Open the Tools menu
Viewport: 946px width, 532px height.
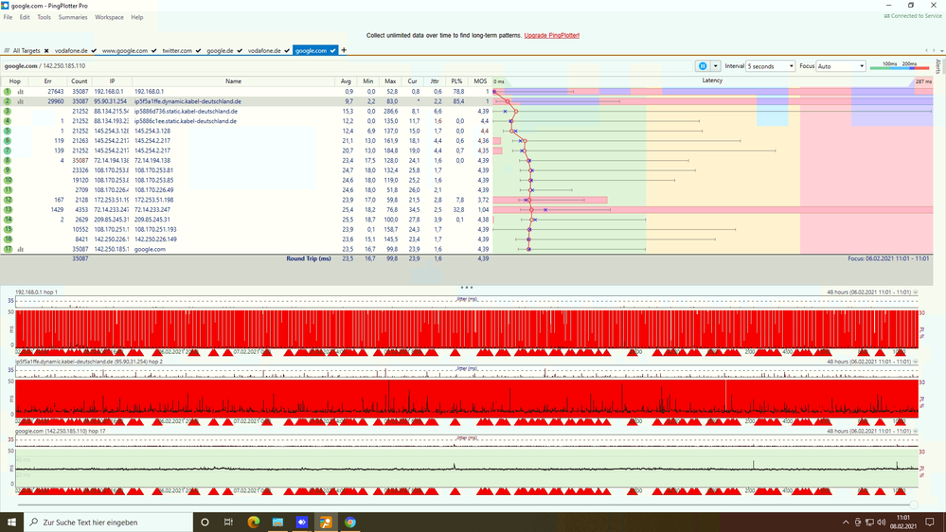pos(45,17)
